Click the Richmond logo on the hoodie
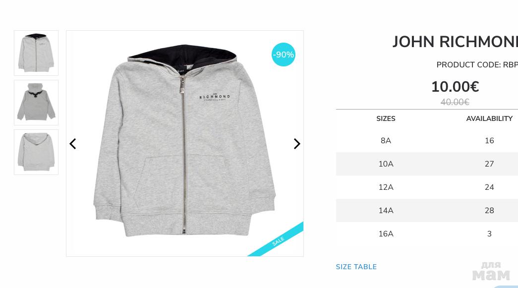The image size is (518, 288). 215,97
